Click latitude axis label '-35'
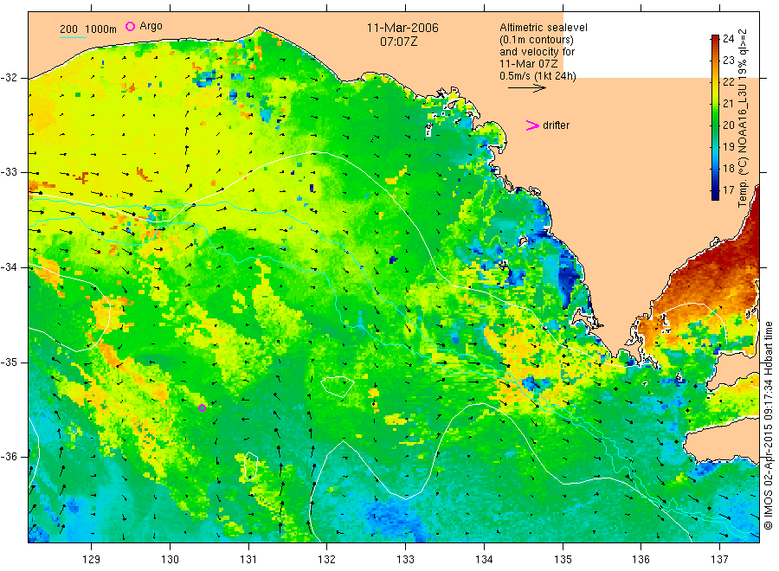Viewport: 779px width, 571px height. [9, 362]
